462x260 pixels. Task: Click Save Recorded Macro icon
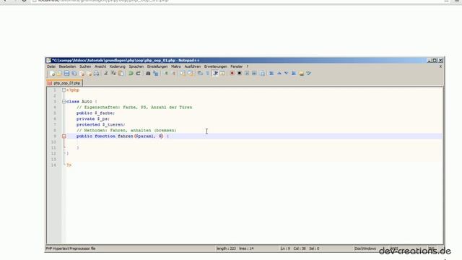pyautogui.click(x=262, y=74)
